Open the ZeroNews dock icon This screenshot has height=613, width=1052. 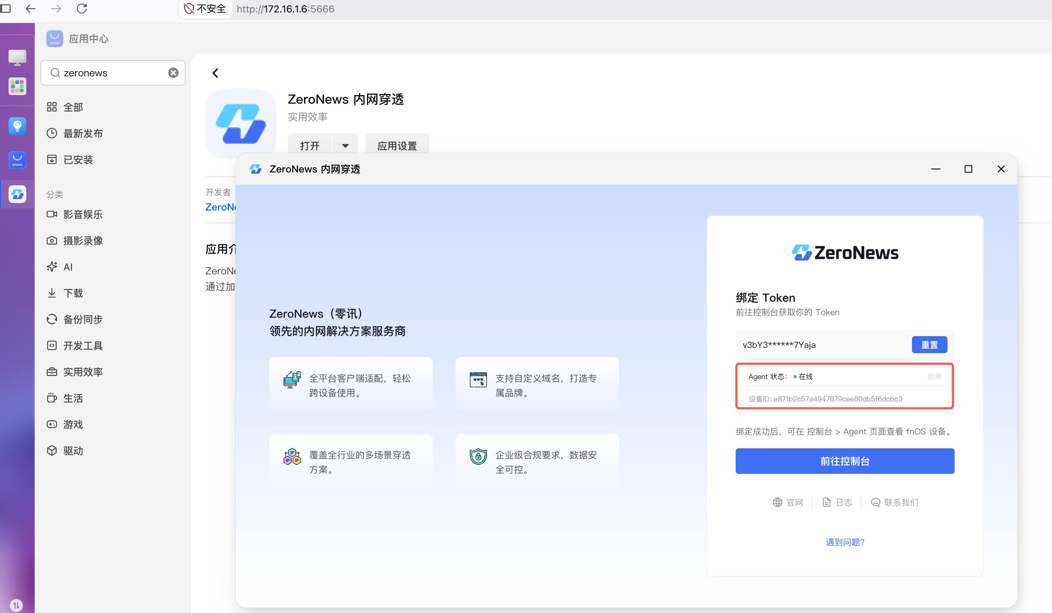(x=17, y=194)
